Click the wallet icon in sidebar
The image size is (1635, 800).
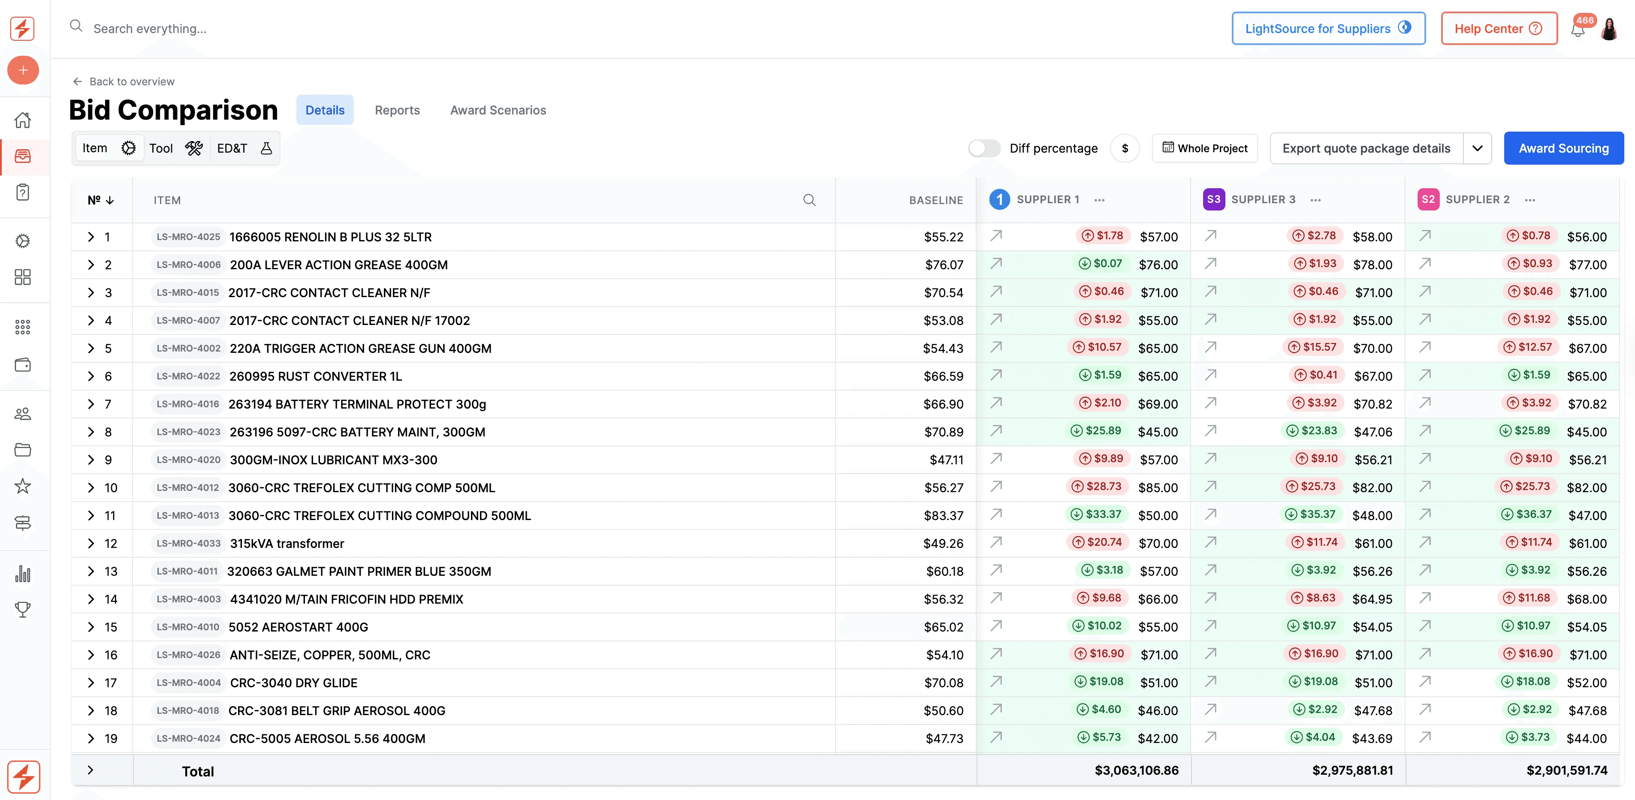[23, 365]
